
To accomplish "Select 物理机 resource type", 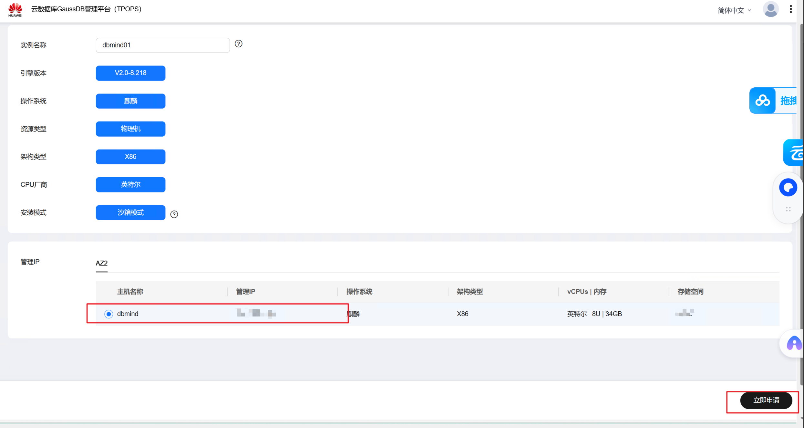I will pyautogui.click(x=130, y=129).
